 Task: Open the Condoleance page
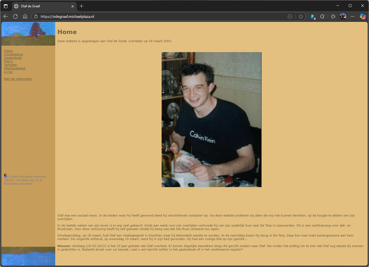tap(13, 54)
